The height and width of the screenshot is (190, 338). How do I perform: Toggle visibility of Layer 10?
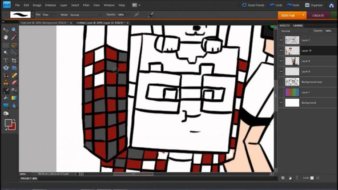pyautogui.click(x=281, y=51)
